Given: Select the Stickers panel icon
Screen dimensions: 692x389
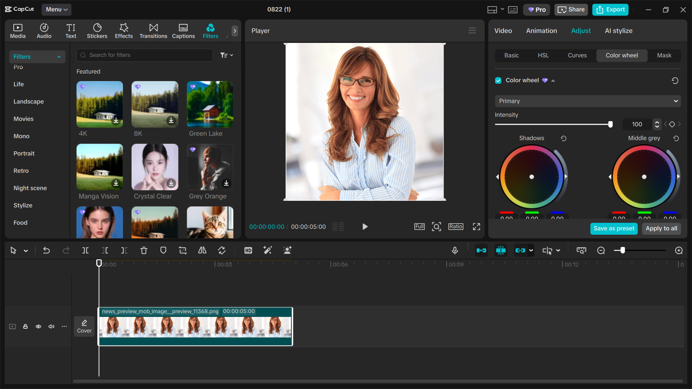Looking at the screenshot, I should 97,31.
